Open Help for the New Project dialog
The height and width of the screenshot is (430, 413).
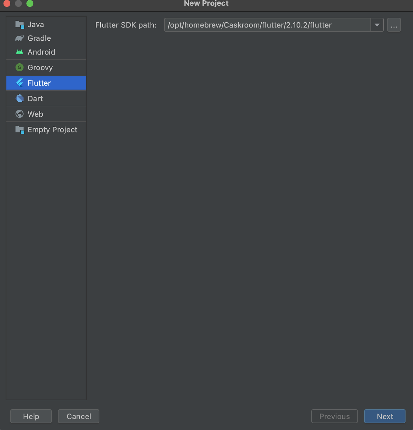tap(31, 416)
